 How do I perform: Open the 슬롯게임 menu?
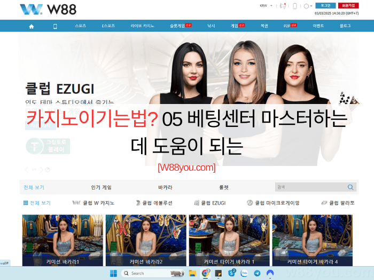coord(181,26)
